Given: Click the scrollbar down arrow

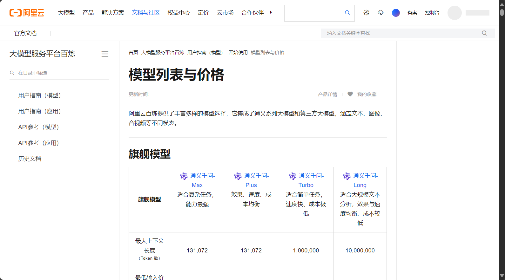Looking at the screenshot, I should (x=502, y=276).
